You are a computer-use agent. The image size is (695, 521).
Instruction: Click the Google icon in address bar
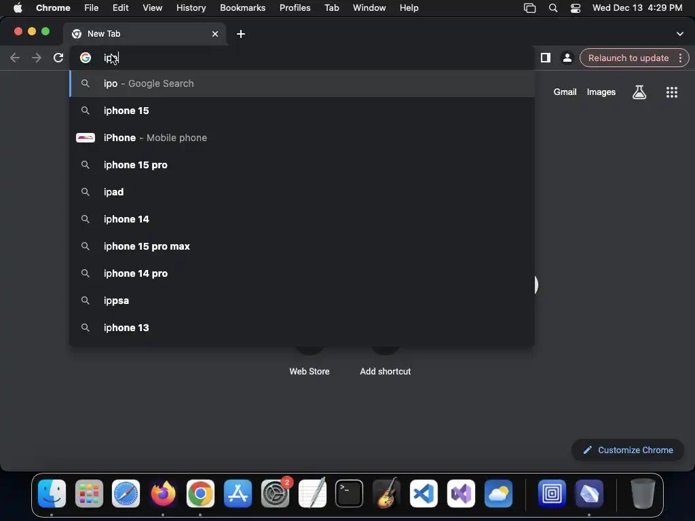click(x=86, y=58)
